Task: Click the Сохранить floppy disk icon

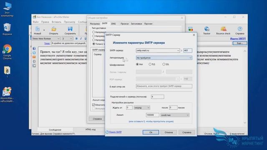Action: [x=70, y=29]
